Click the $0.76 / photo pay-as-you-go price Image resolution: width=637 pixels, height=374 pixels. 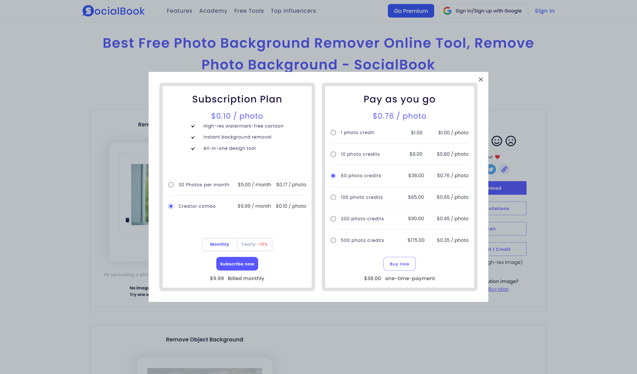(399, 116)
